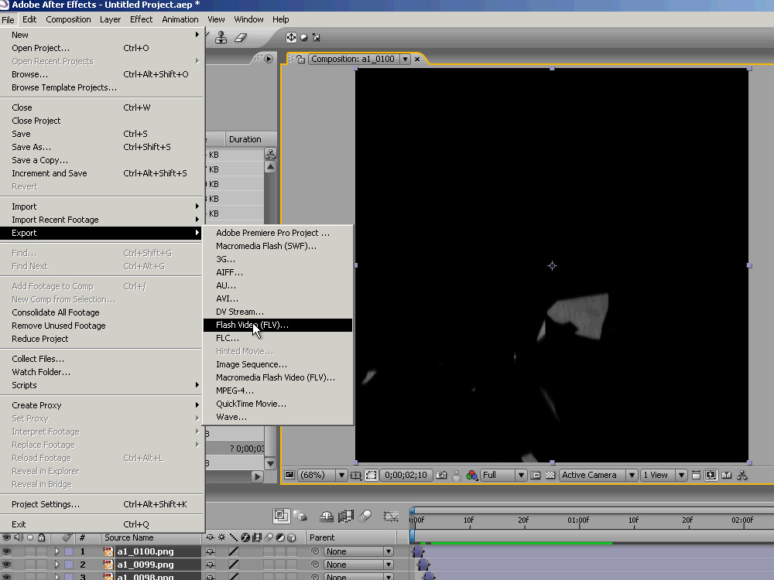
Task: Open the Parent dropdown for layer a1_0099.png
Action: (359, 565)
